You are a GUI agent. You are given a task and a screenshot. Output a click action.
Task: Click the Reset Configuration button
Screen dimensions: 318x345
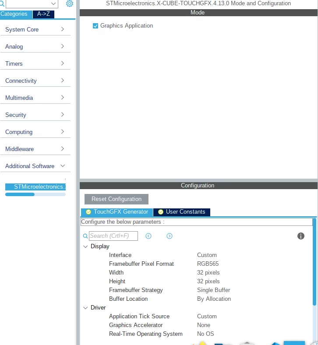(117, 199)
